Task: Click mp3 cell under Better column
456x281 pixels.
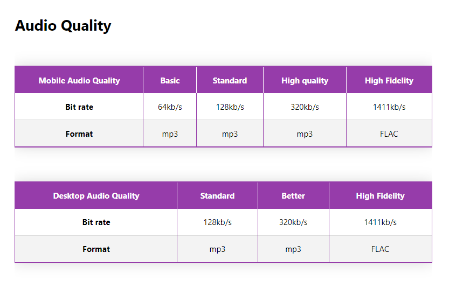Action: tap(293, 249)
